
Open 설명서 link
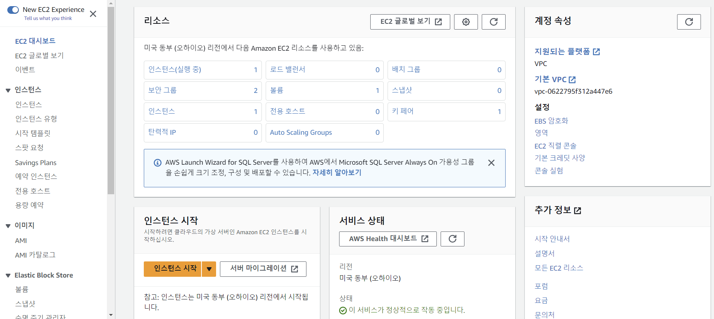[x=545, y=253]
